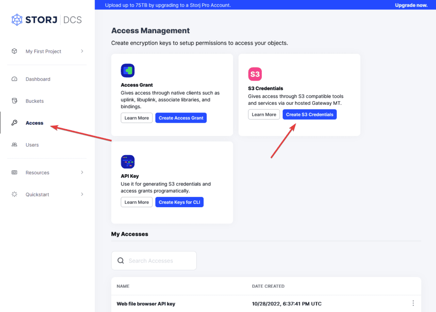Expand the Resources submenu chevron

click(x=82, y=173)
